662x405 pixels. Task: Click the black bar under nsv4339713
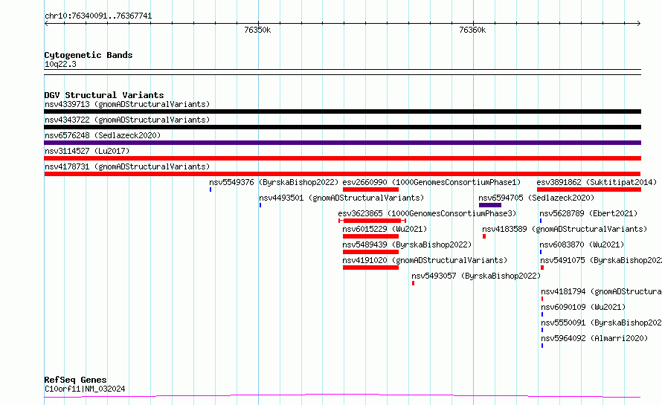coord(342,111)
